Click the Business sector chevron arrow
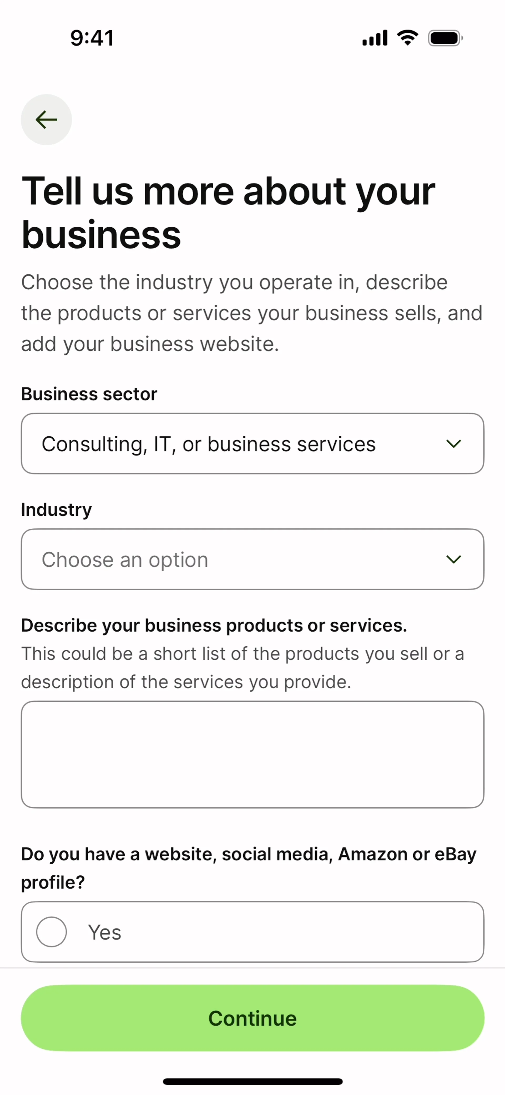This screenshot has height=1095, width=505. pyautogui.click(x=454, y=444)
